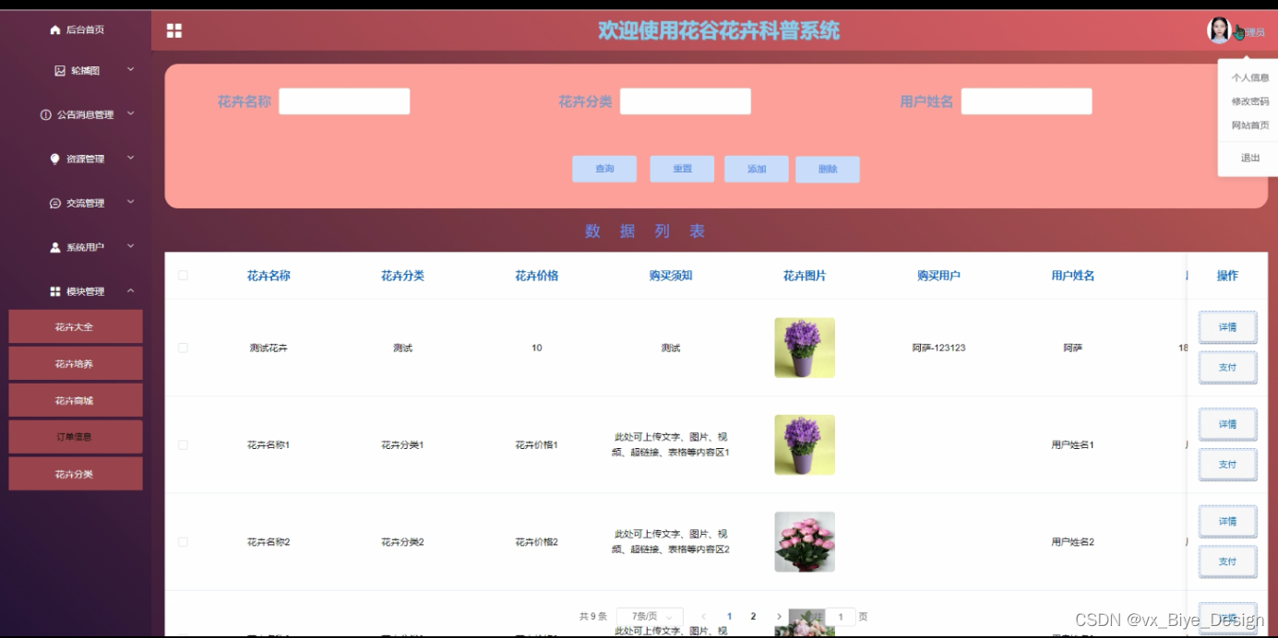Focus the 用户姓名 search input

pos(1027,101)
